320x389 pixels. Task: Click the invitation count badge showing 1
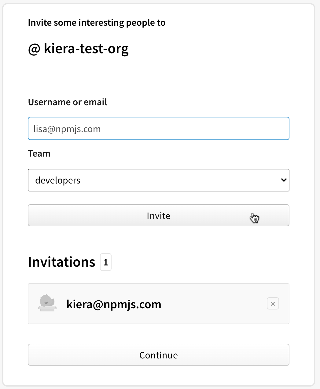point(105,262)
